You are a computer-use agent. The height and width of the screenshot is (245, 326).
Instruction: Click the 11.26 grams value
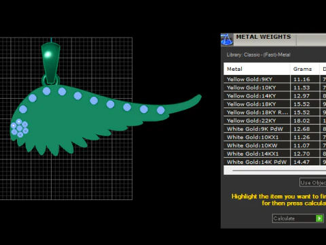(x=302, y=137)
